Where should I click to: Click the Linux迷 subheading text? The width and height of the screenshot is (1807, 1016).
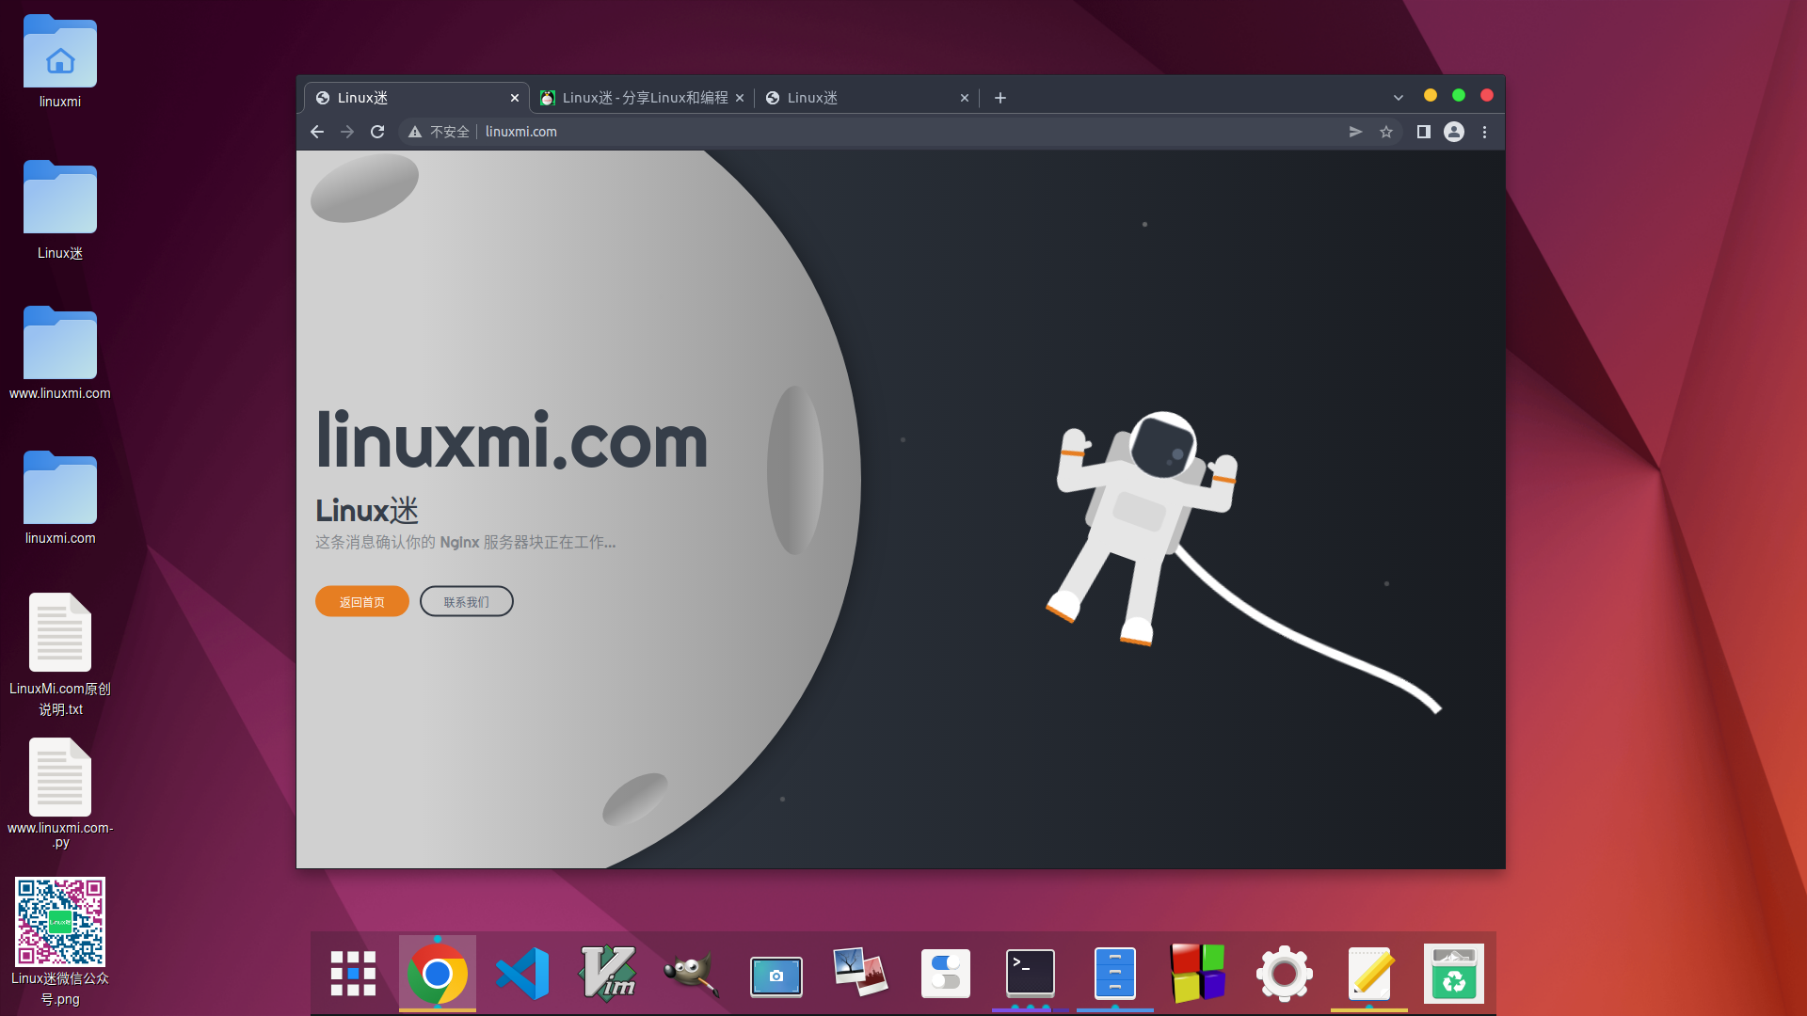pos(367,511)
